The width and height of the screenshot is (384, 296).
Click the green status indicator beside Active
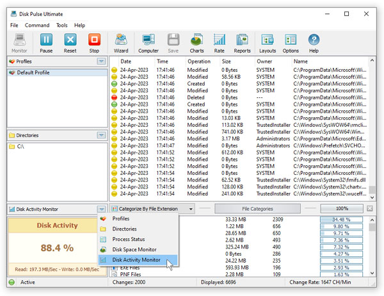pos(12,283)
